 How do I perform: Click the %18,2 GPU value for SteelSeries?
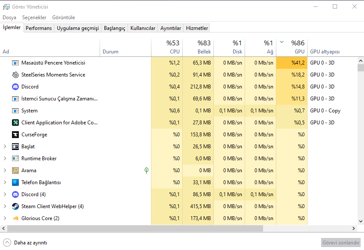click(292, 75)
